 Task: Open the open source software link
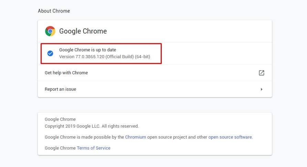(230, 137)
